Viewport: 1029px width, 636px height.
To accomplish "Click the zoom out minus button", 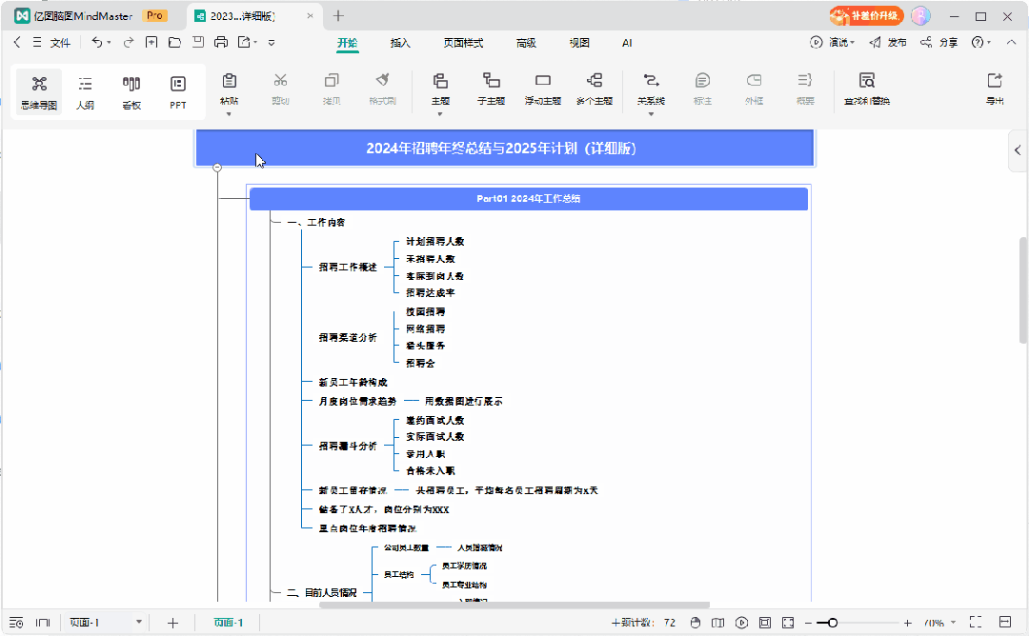I will (809, 623).
